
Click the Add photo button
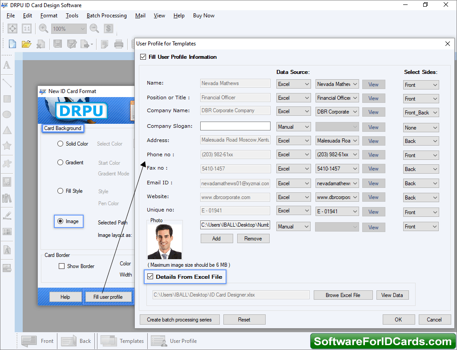pyautogui.click(x=217, y=239)
